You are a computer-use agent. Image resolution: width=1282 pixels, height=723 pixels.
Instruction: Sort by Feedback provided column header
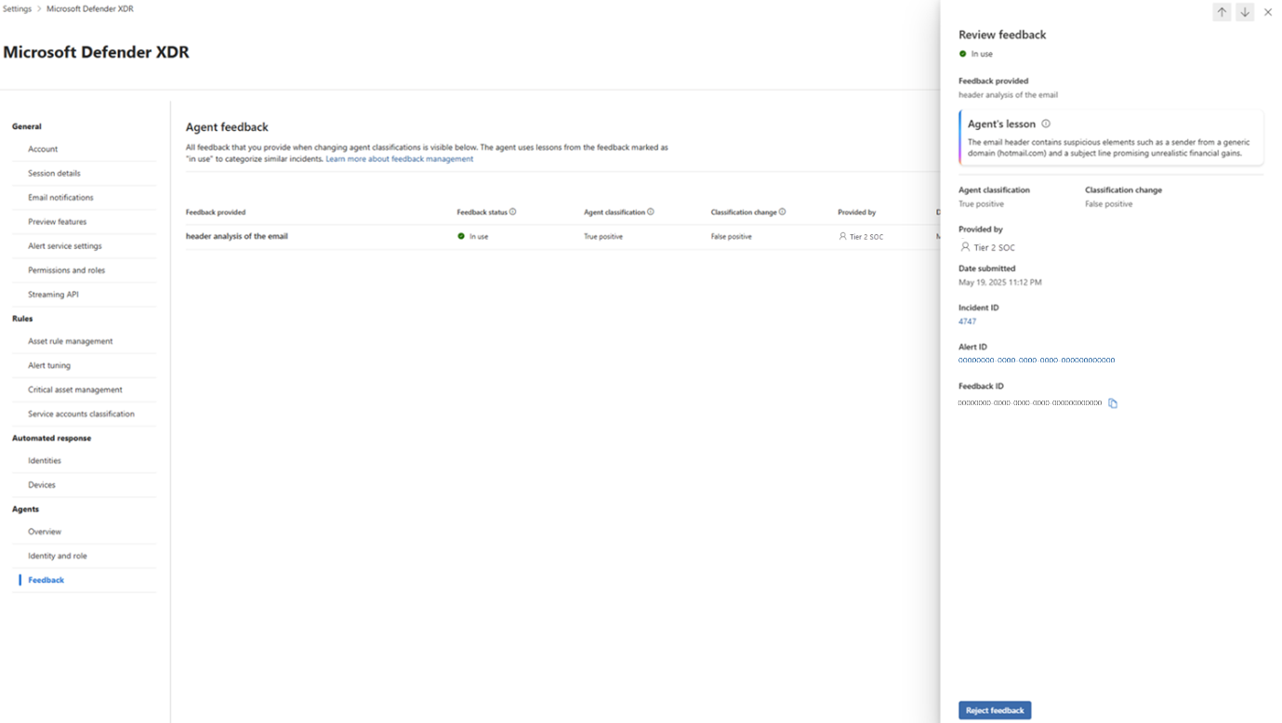216,212
